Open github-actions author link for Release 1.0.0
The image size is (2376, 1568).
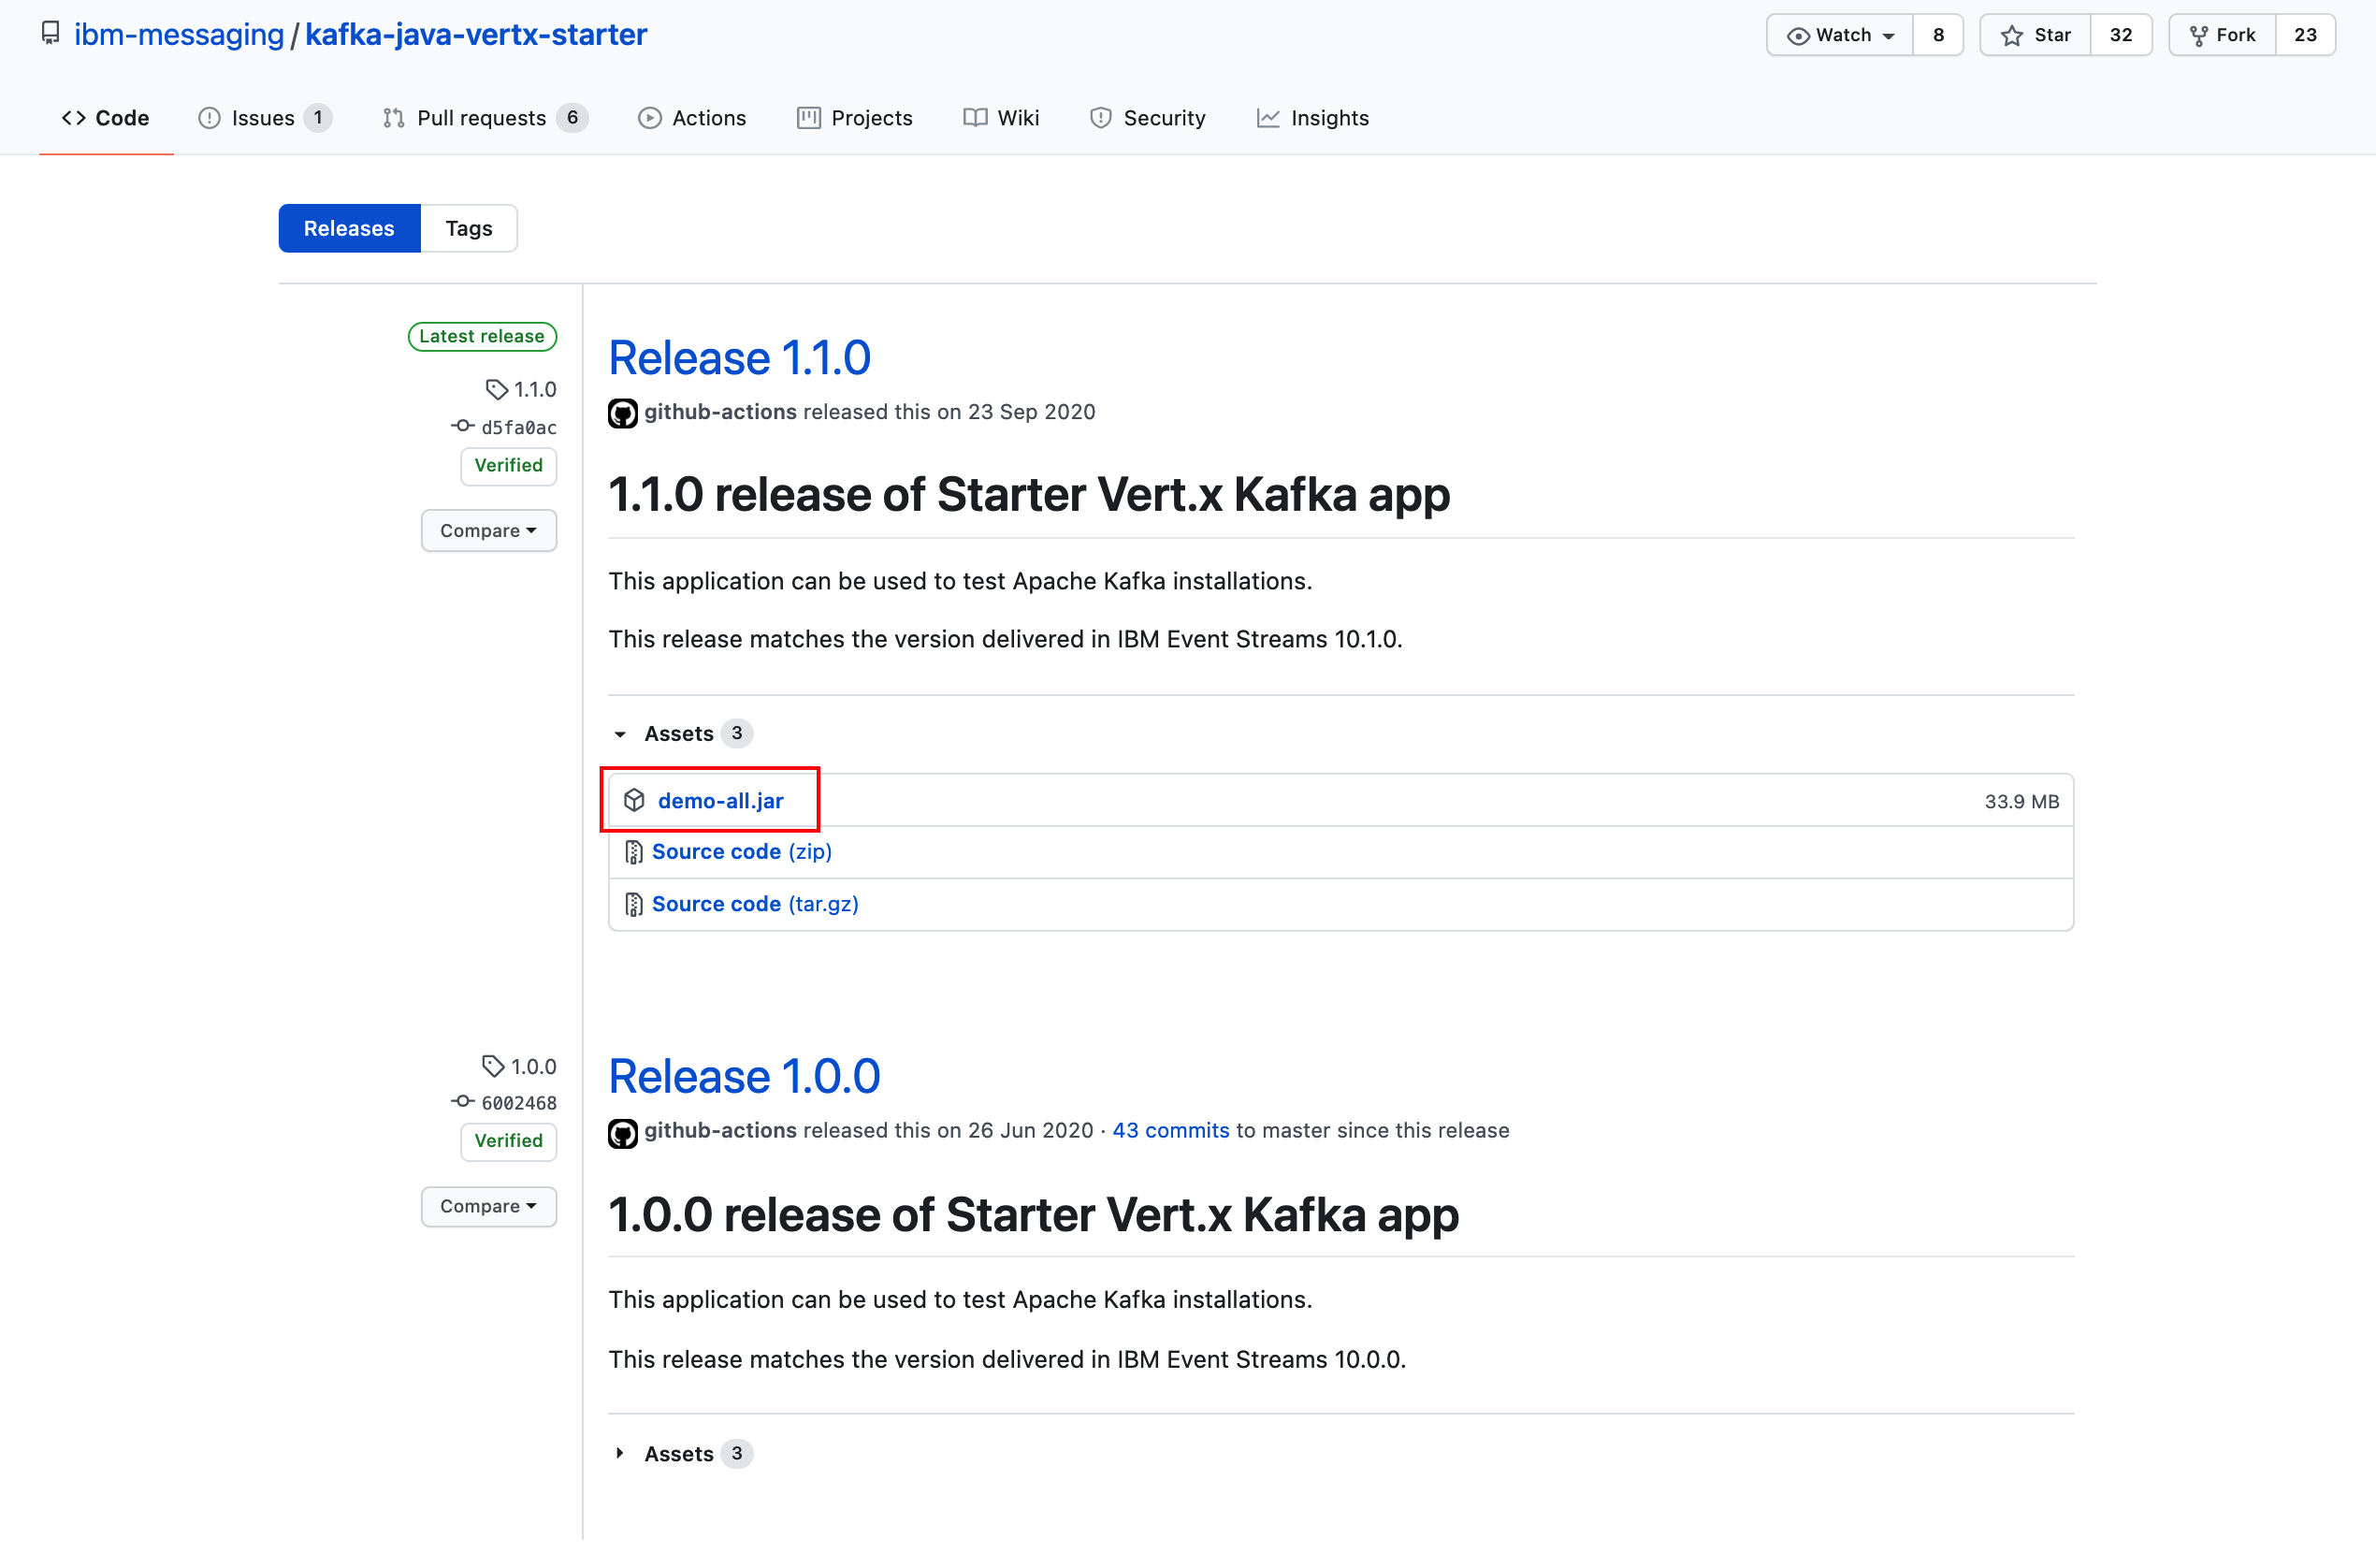[x=719, y=1130]
